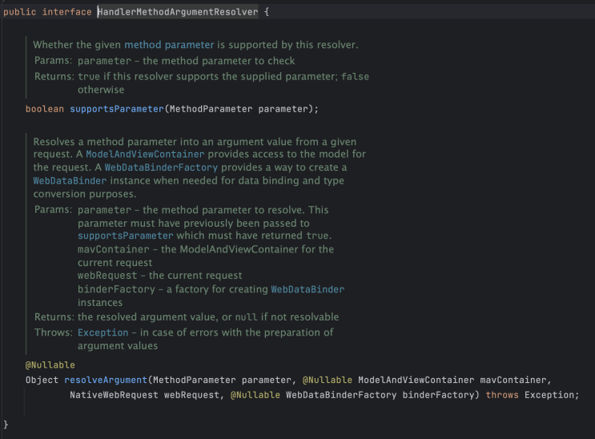Open the Exception link in Throws section
Image resolution: width=595 pixels, height=439 pixels.
click(x=103, y=332)
